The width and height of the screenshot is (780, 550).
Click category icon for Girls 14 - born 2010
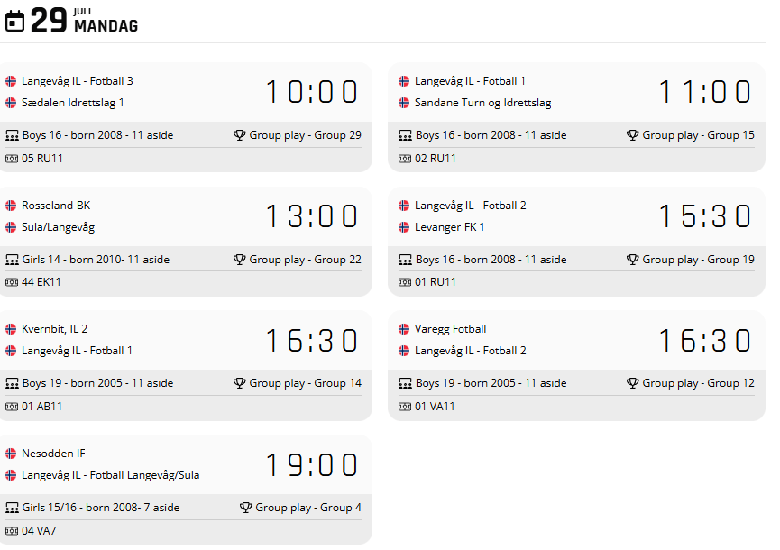12,260
